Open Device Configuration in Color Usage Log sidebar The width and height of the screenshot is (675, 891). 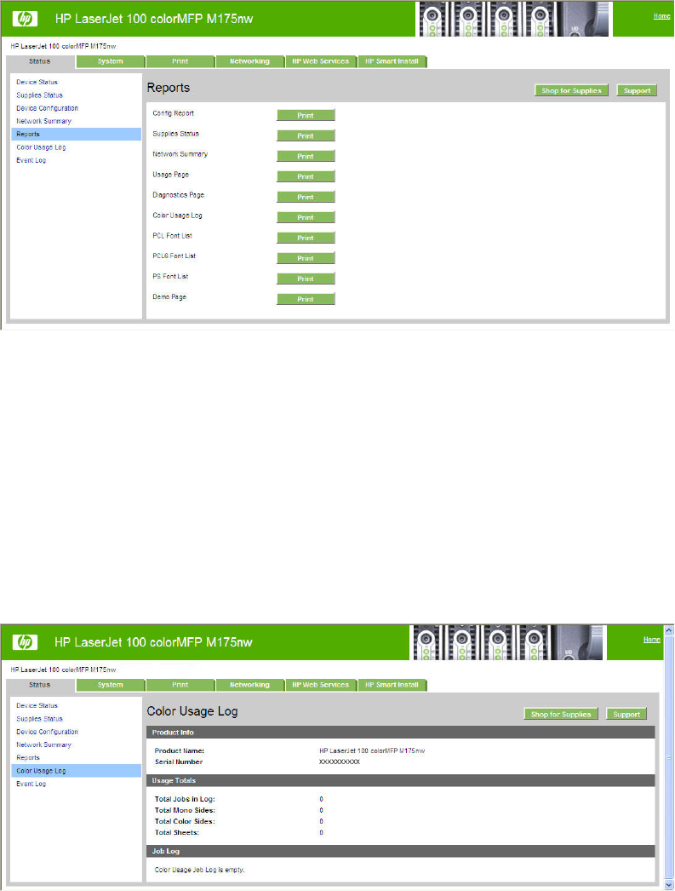[x=47, y=732]
